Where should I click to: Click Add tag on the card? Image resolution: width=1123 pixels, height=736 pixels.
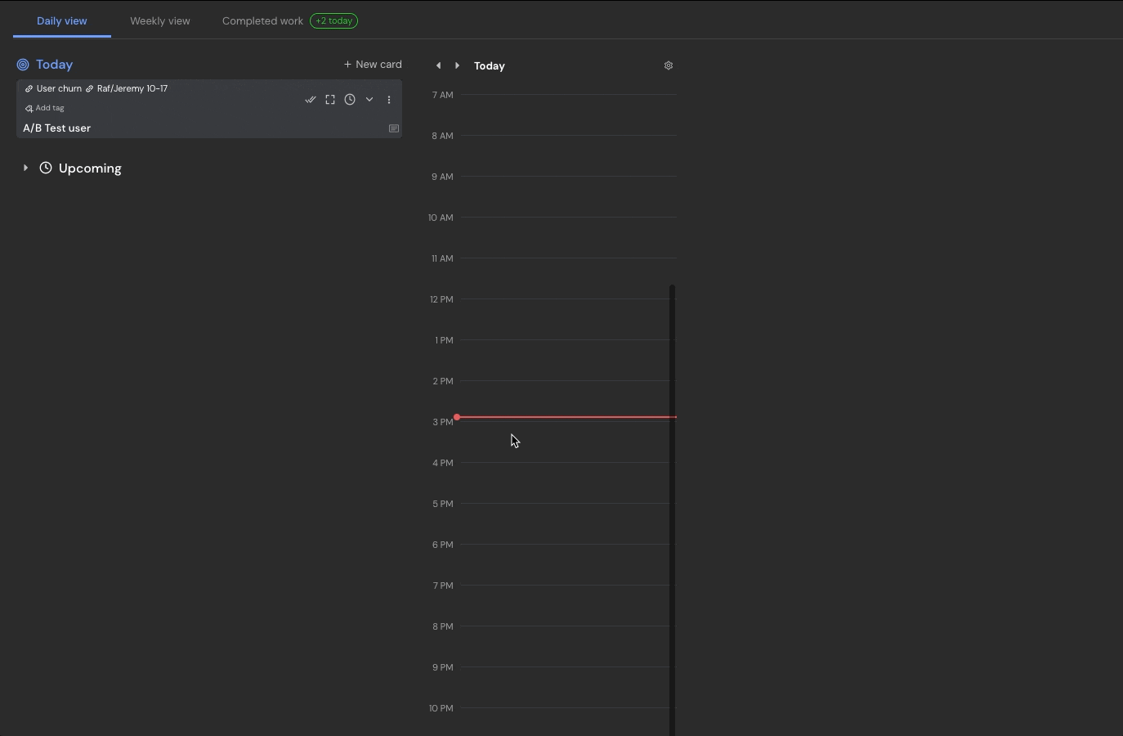[x=45, y=108]
